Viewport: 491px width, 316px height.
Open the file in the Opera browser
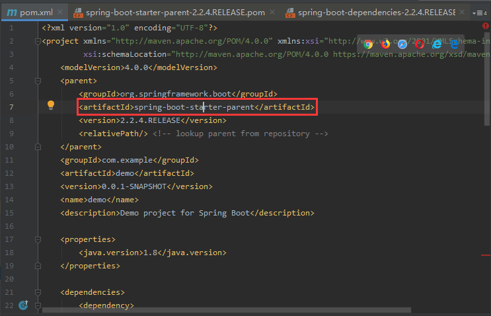click(420, 44)
